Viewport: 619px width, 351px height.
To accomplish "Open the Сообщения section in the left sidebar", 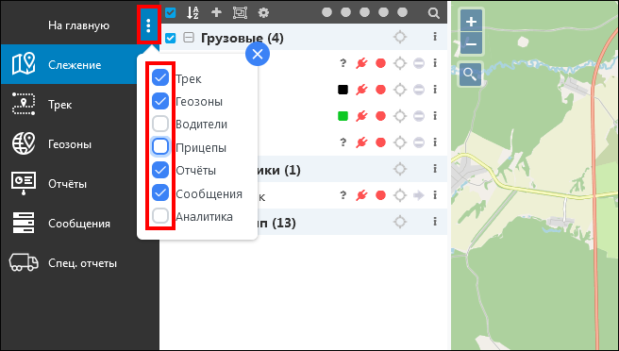I will 80,223.
